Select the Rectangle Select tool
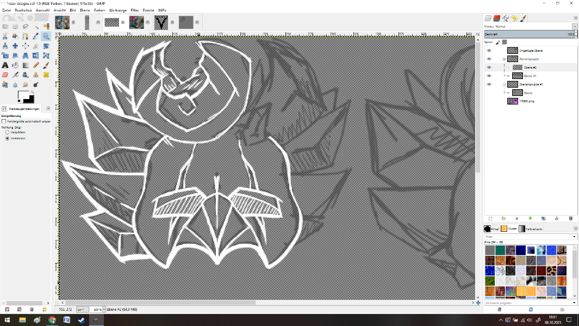 pyautogui.click(x=5, y=26)
